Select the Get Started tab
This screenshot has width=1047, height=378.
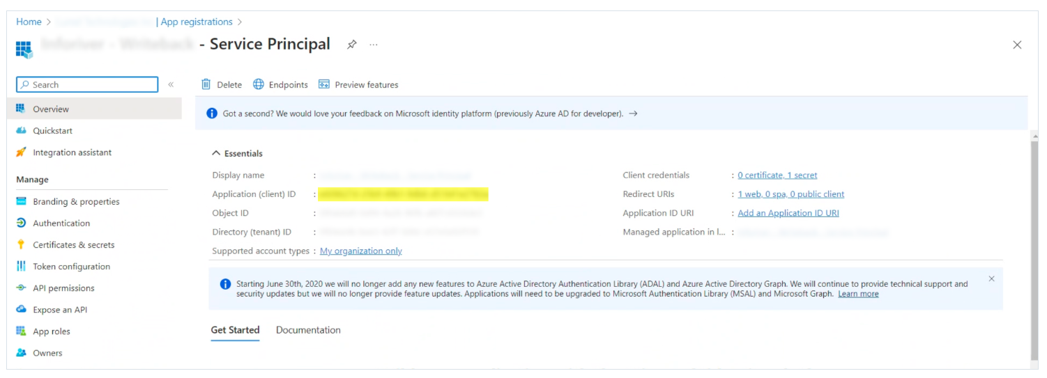(235, 330)
